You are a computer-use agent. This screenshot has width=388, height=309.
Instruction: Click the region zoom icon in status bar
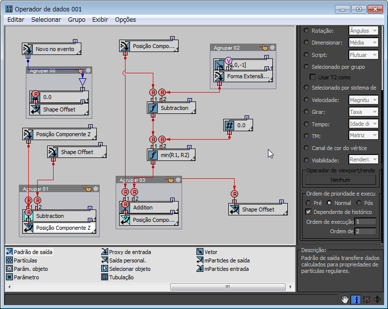point(367,300)
